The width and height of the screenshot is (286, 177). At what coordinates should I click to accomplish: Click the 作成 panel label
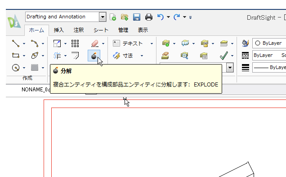[27, 78]
